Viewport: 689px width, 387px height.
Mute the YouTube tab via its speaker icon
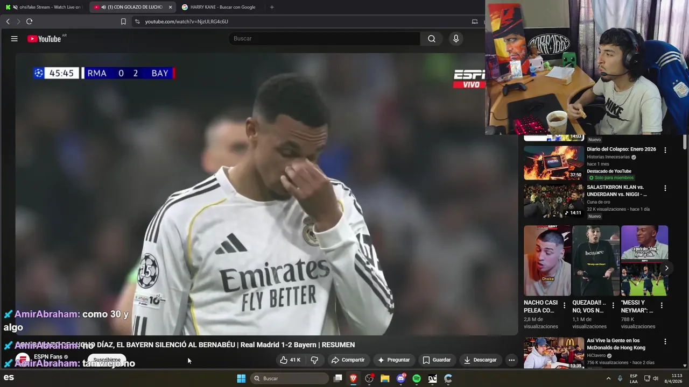point(103,7)
